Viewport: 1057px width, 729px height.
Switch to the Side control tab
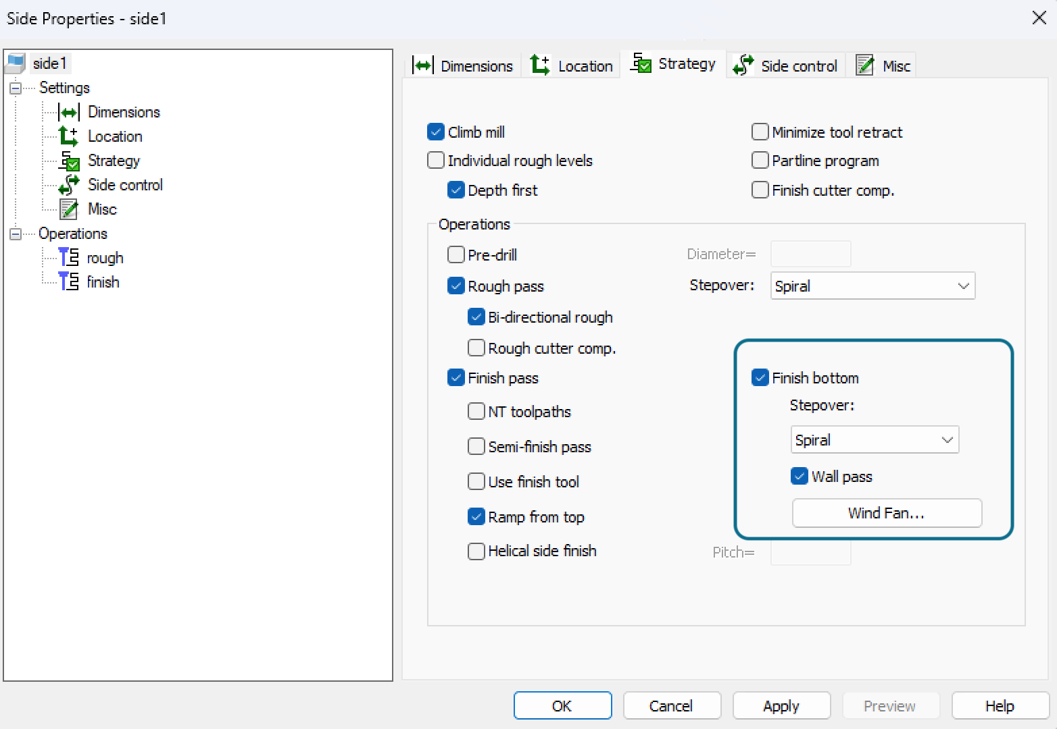pos(786,65)
